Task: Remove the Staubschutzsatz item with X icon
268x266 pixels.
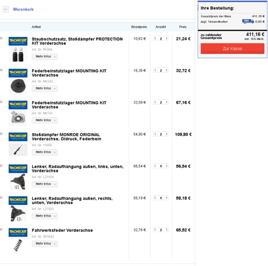Action: [1, 38]
